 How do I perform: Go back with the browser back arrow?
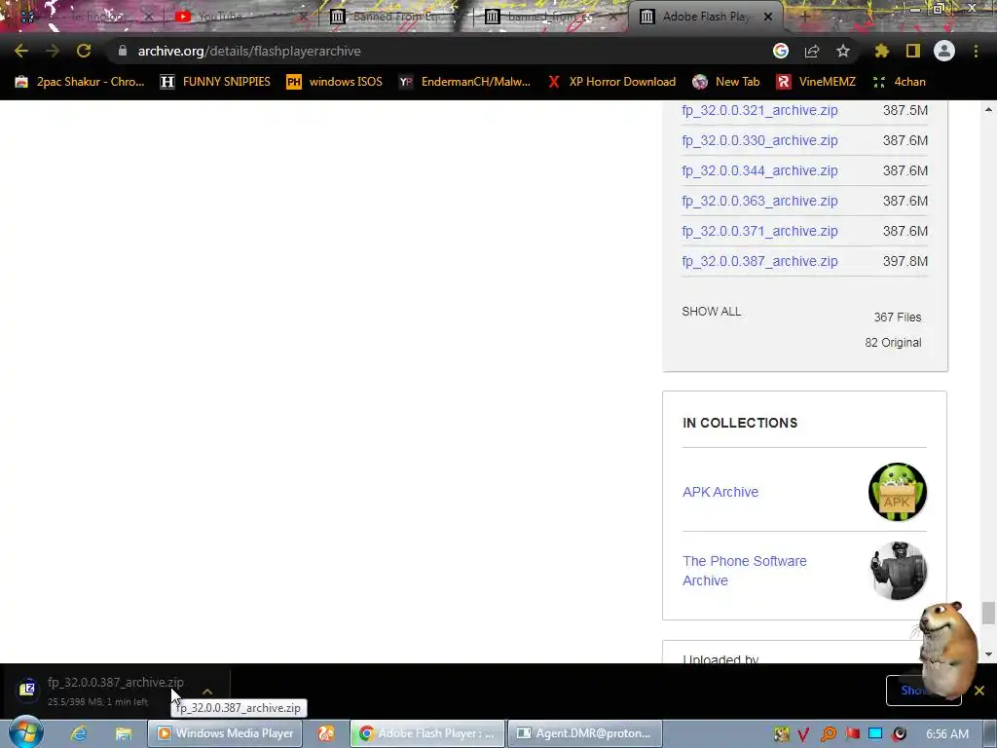pos(21,51)
